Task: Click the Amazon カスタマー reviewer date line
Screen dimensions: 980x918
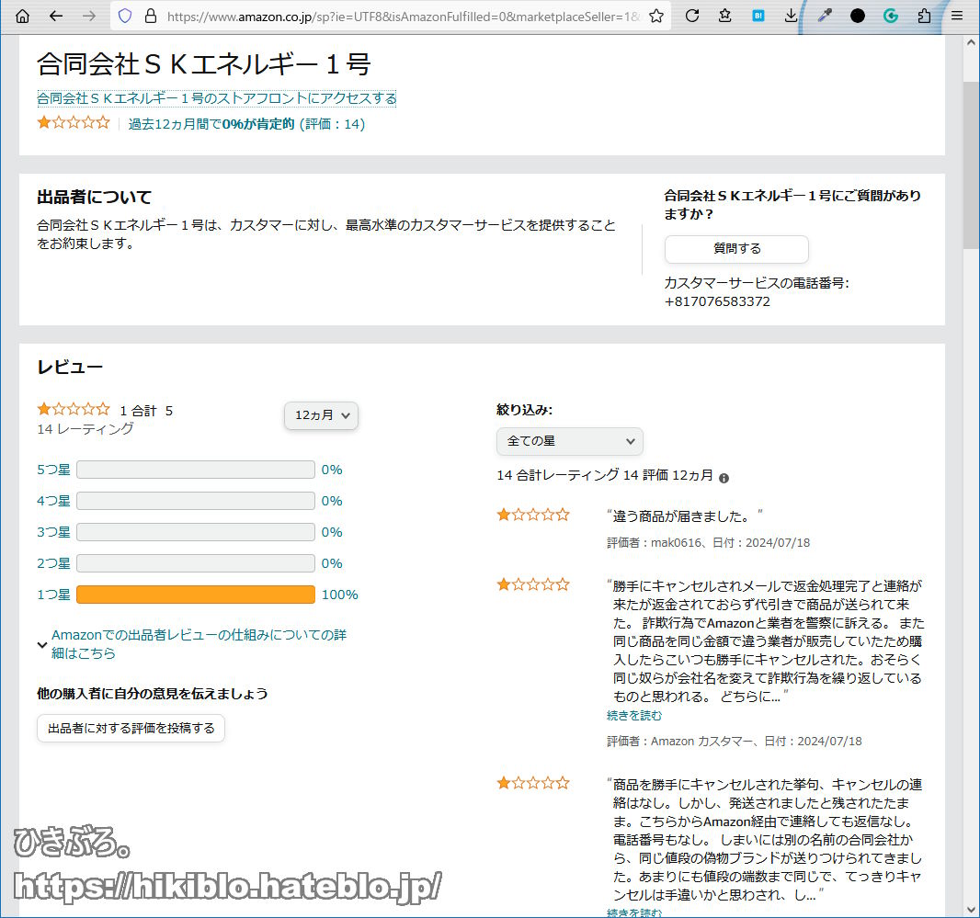Action: click(735, 742)
